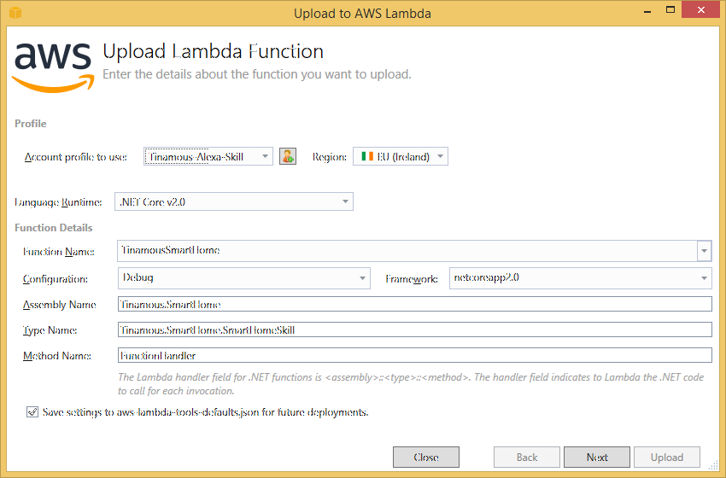Click the Back button

point(527,457)
